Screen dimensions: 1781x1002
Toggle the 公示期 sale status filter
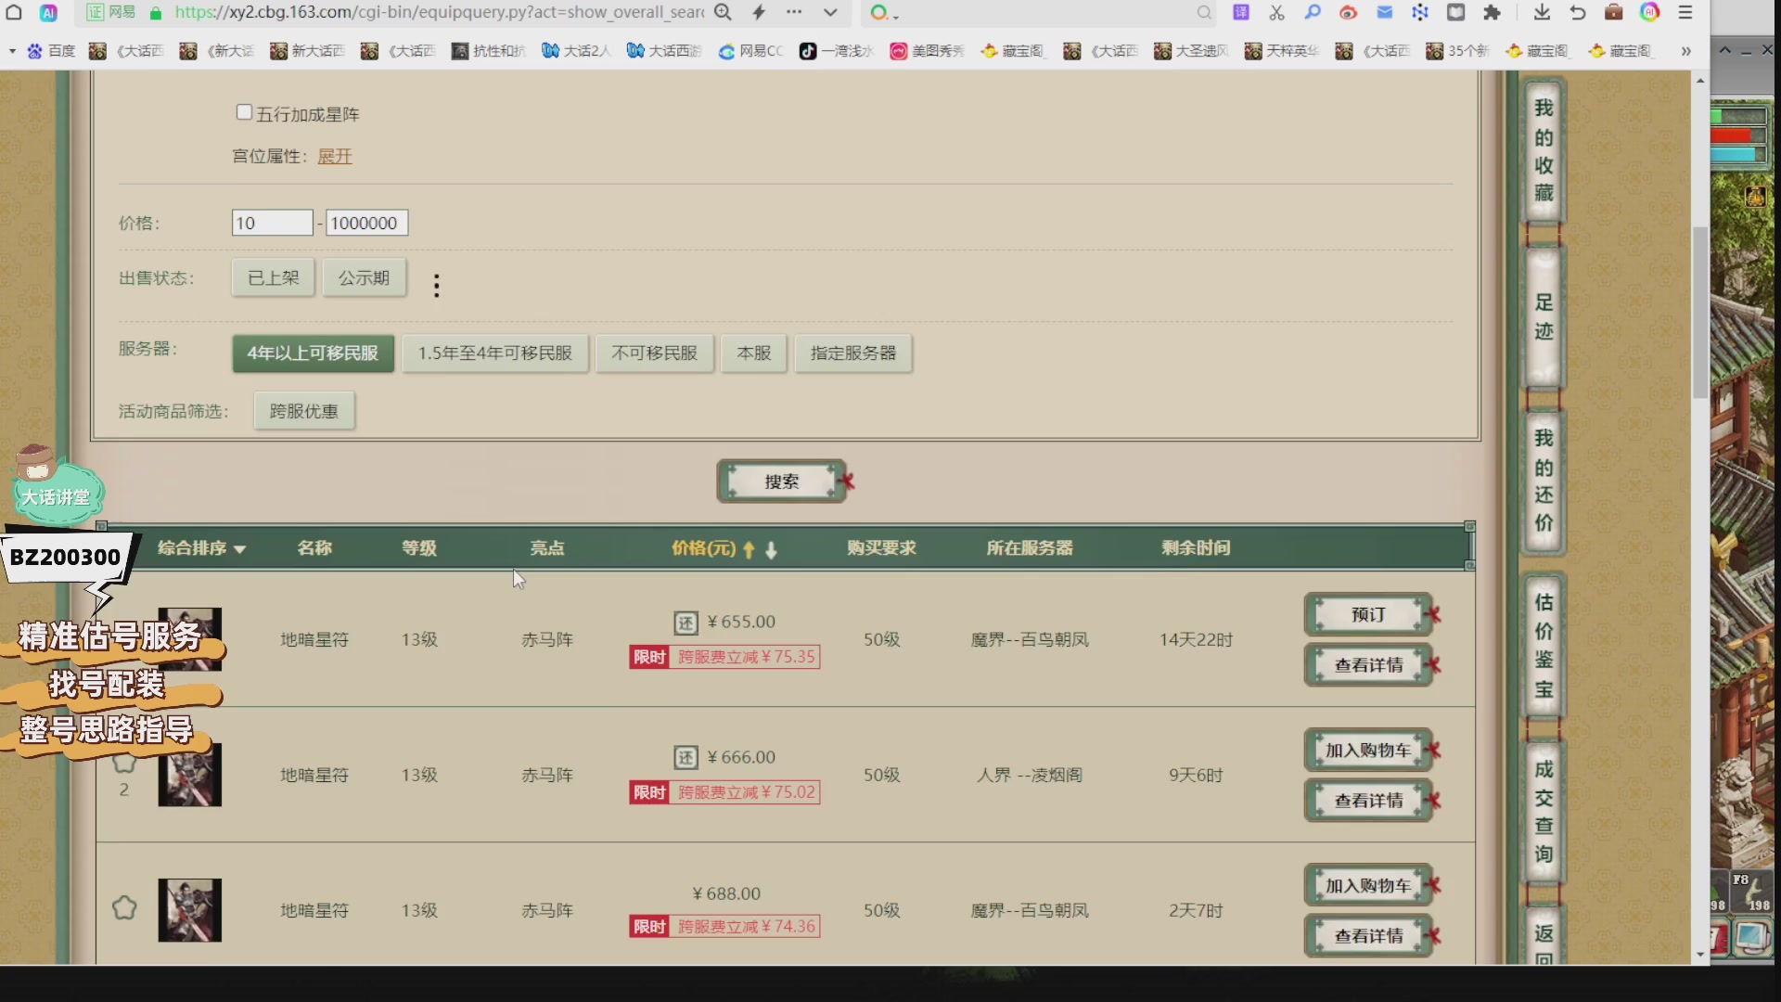coord(364,277)
